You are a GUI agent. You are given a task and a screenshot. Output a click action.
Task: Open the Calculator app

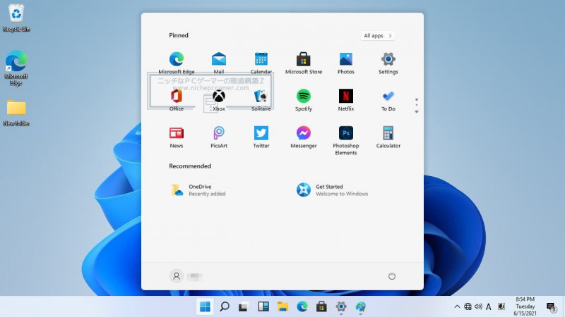pos(388,137)
